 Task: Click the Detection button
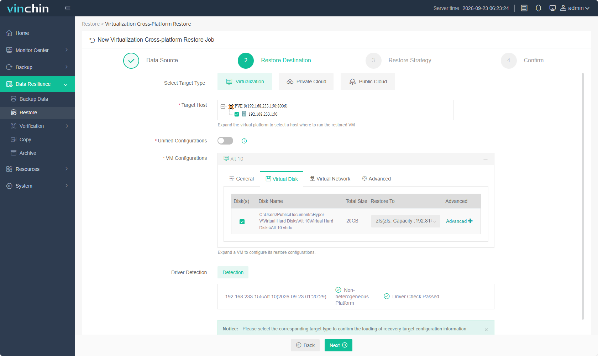[x=233, y=272]
